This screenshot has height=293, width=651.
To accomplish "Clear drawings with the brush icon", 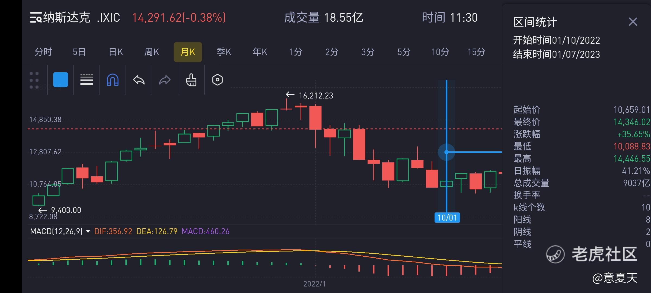I will tap(191, 80).
